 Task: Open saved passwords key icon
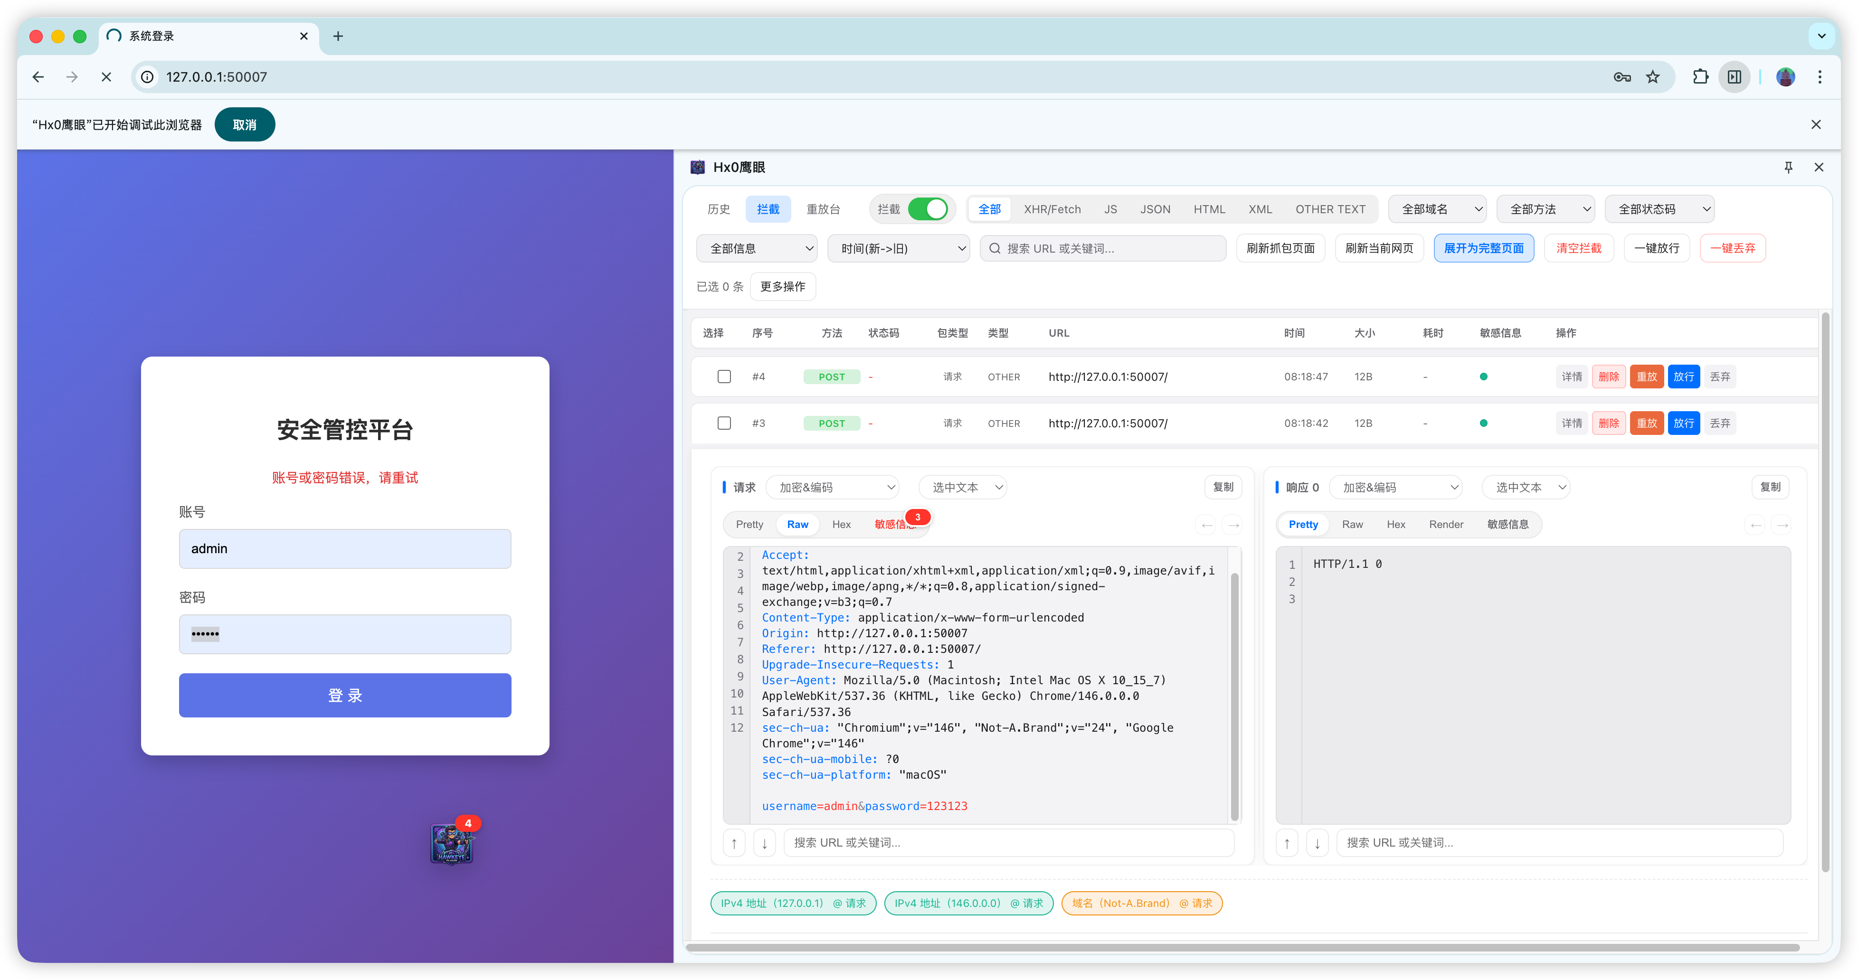(1621, 76)
